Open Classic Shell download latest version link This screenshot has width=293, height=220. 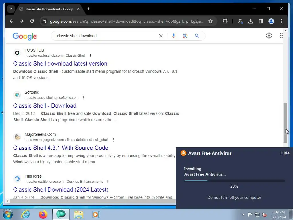coord(60,64)
